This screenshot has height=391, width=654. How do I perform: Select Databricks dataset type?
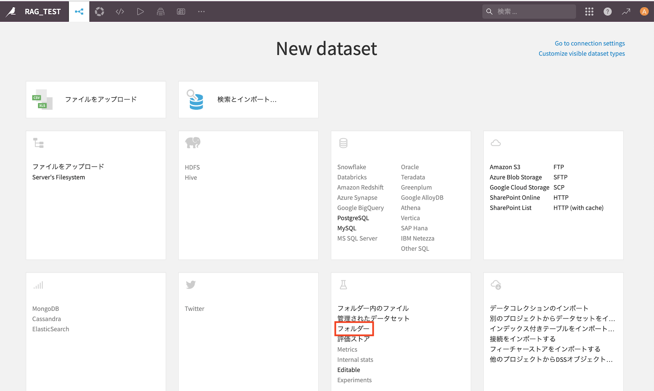352,177
